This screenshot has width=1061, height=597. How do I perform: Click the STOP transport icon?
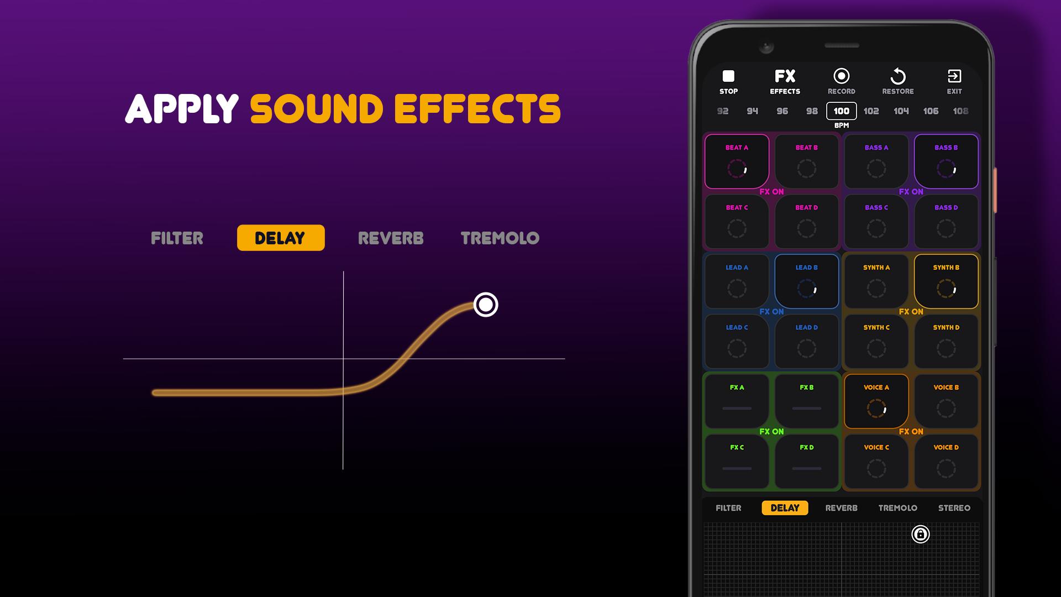[728, 76]
